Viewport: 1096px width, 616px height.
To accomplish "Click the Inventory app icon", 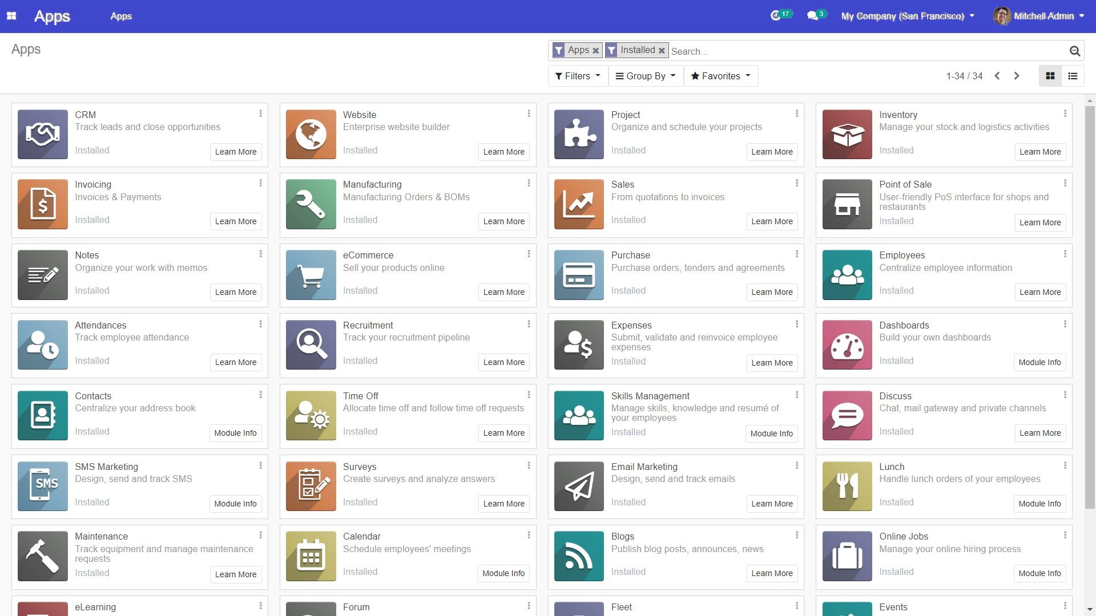I will click(846, 134).
